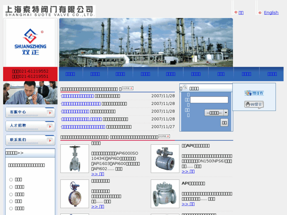Select the fourth survey radio option

point(11,201)
